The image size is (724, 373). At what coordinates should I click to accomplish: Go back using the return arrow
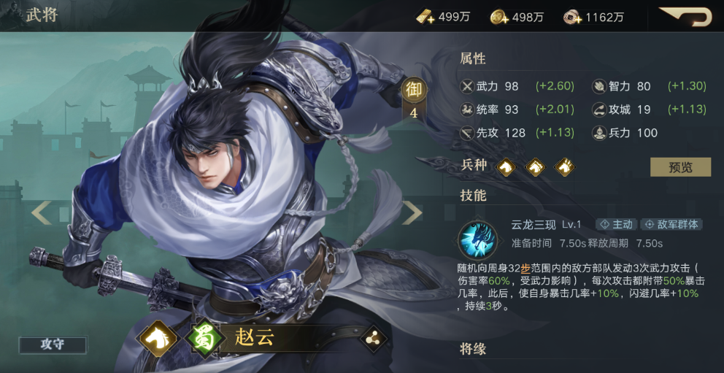tap(685, 16)
